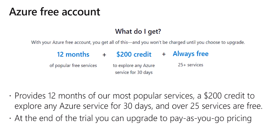Click the "to explore any Azure service" caption
This screenshot has height=129, width=273.
click(x=134, y=69)
